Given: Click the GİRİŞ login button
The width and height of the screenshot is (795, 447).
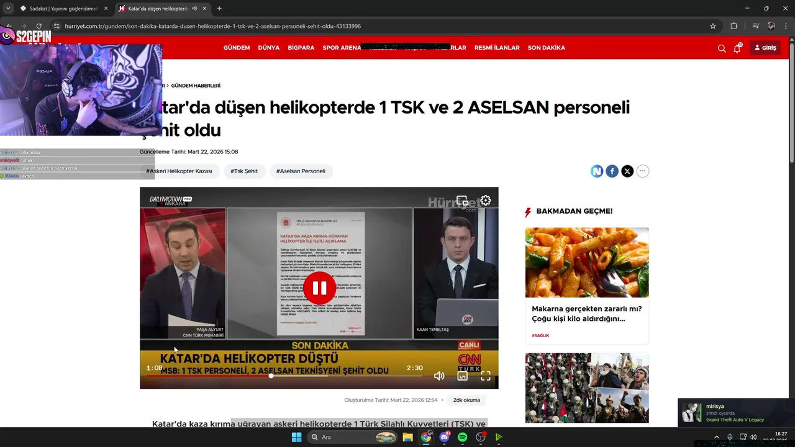Looking at the screenshot, I should pos(765,48).
